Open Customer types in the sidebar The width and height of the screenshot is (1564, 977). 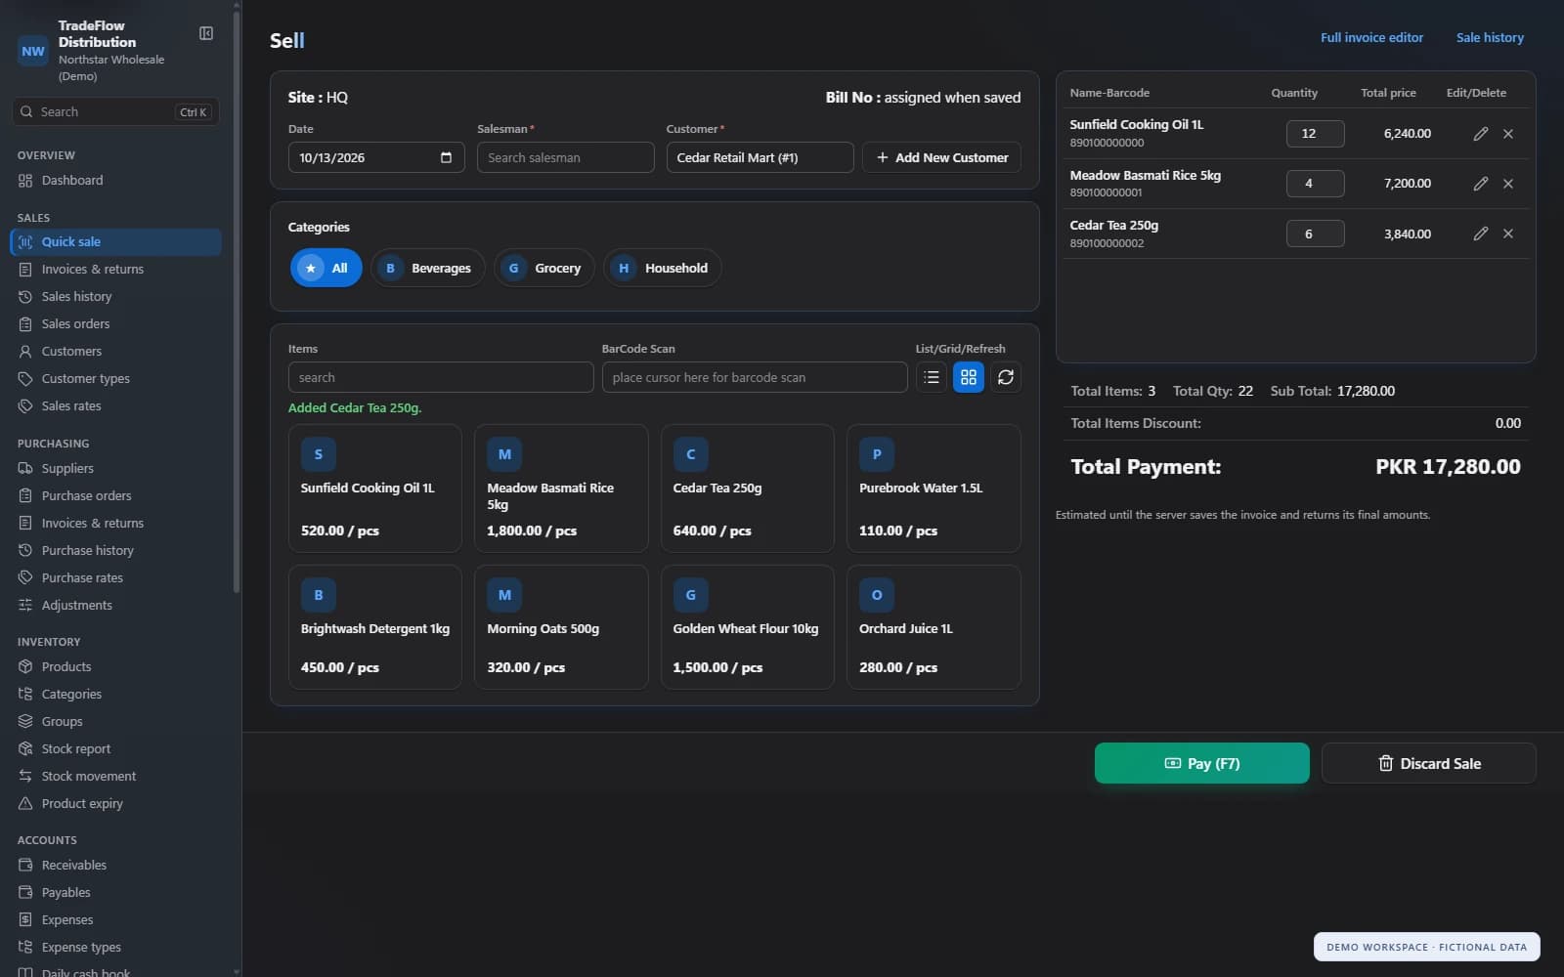tap(115, 378)
